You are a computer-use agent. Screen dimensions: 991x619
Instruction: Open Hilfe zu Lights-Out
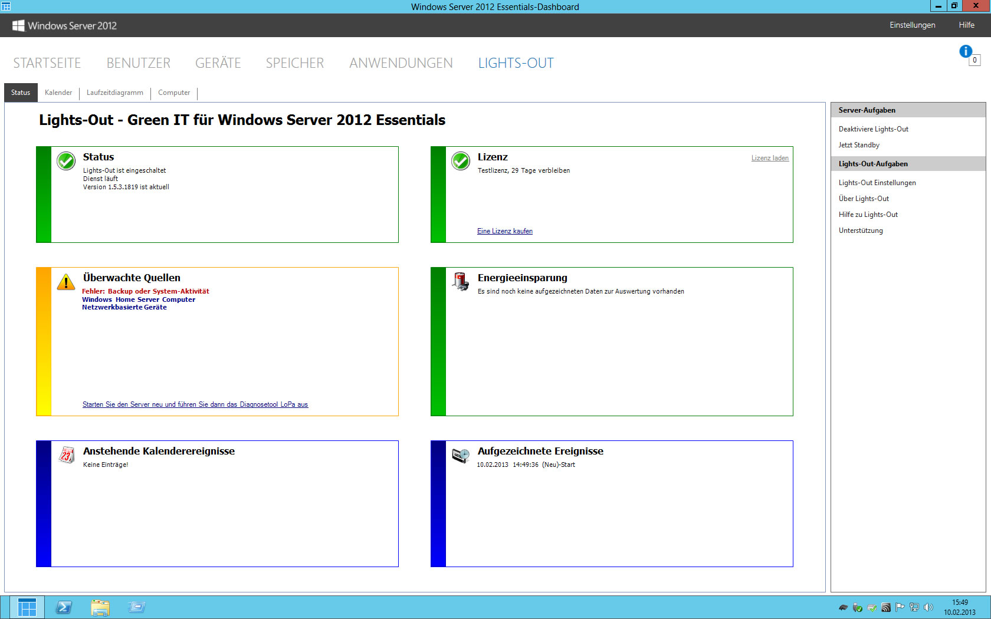[x=868, y=215]
